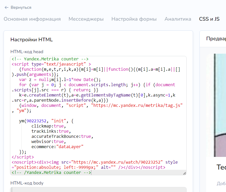The height and width of the screenshot is (192, 226).
Task: Switch to the Мессенджеры tab
Action: pos(86,19)
